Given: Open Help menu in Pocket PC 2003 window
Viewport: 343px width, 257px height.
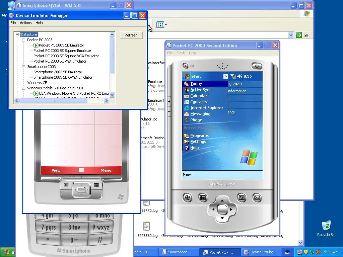Looking at the screenshot, I should click(x=193, y=53).
